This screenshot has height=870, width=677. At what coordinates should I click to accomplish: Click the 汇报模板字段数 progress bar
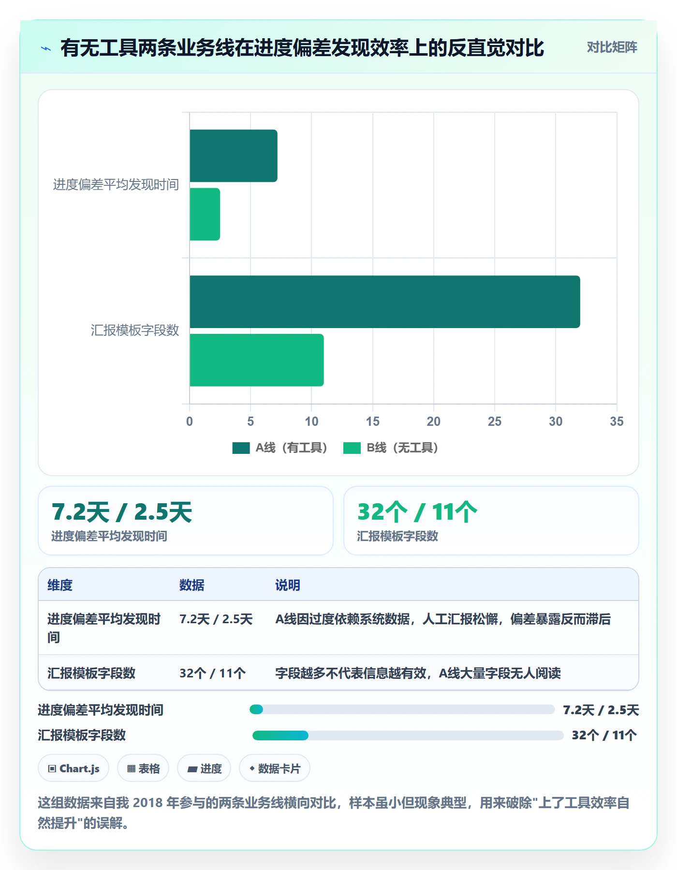pyautogui.click(x=408, y=735)
